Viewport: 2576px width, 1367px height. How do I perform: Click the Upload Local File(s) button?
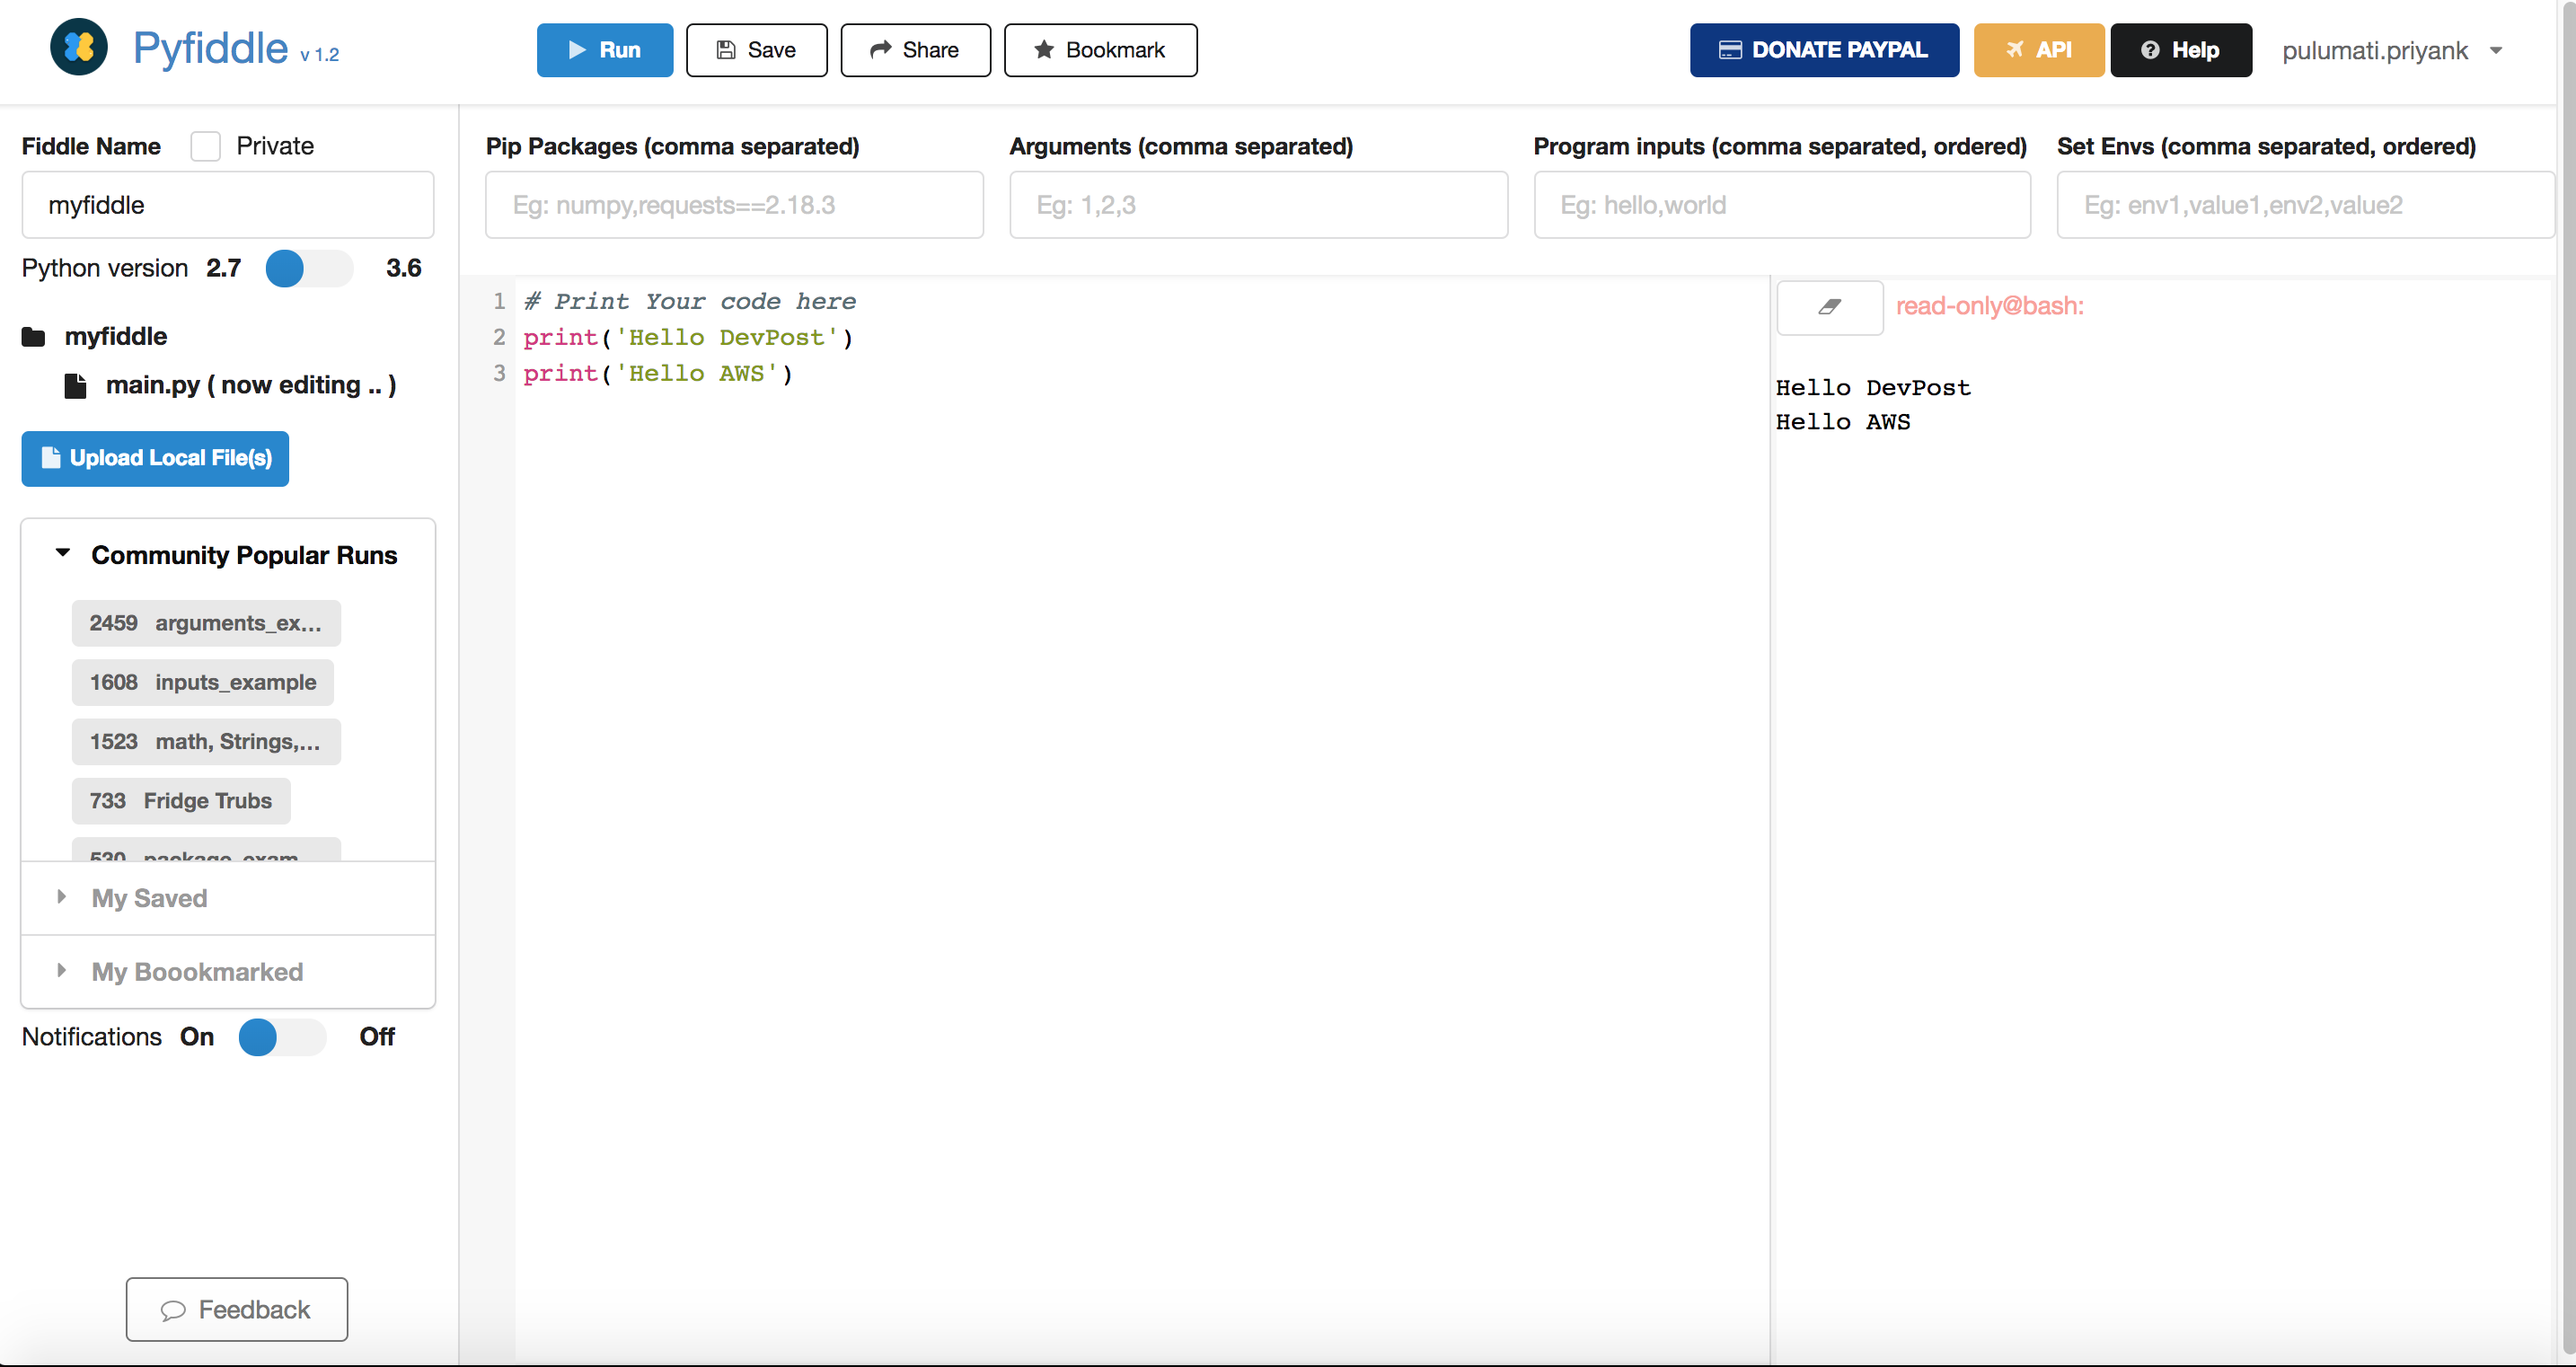(x=155, y=458)
